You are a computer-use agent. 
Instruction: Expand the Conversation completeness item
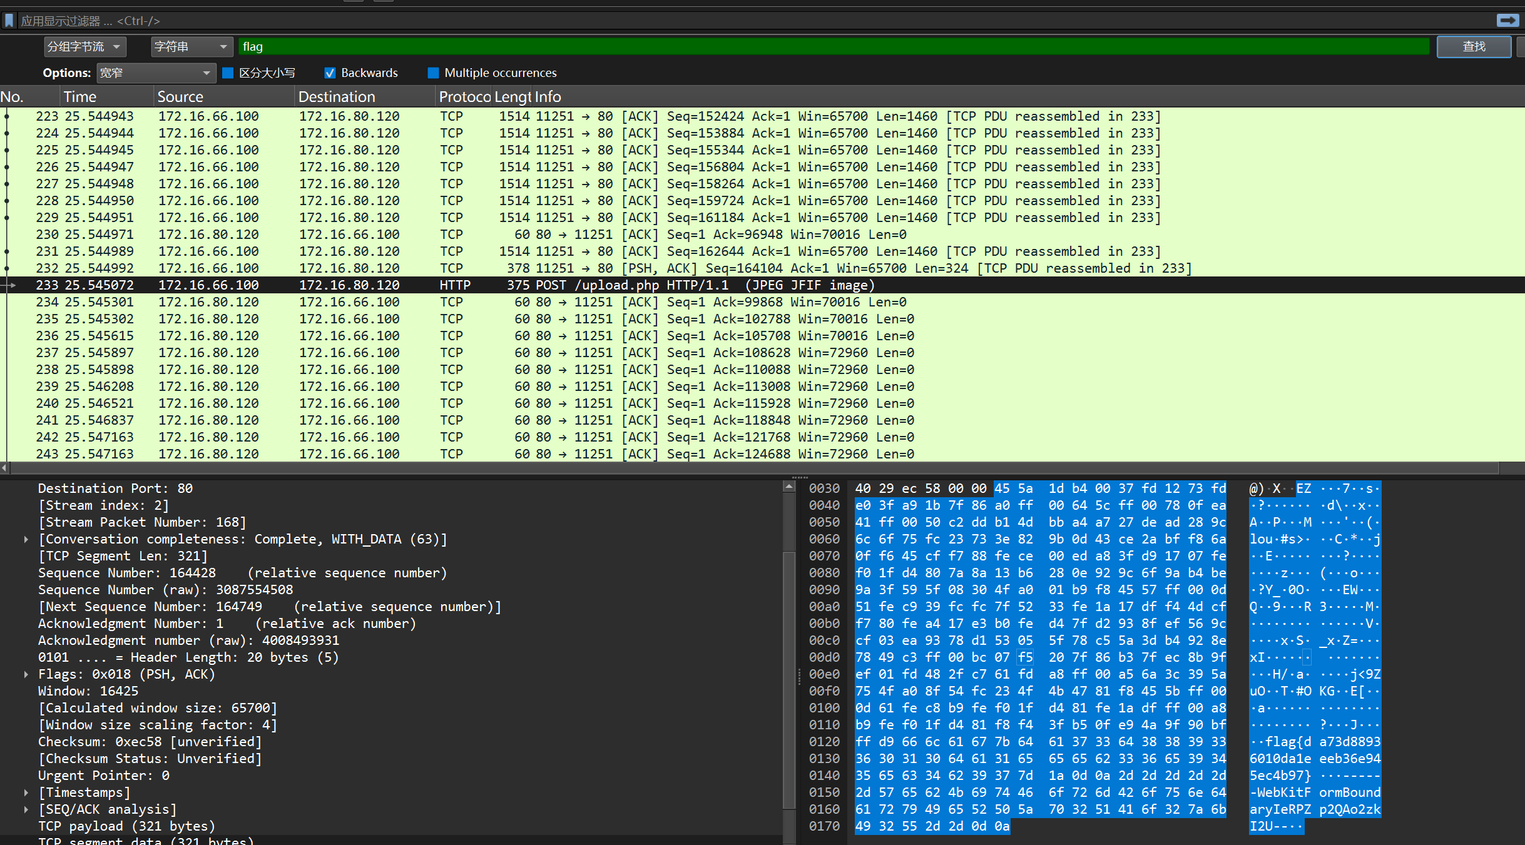(26, 539)
